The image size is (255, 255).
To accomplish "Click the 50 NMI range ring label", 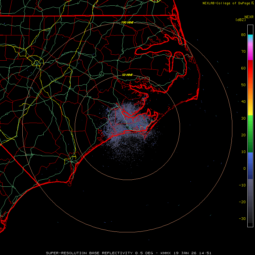I will (x=127, y=75).
